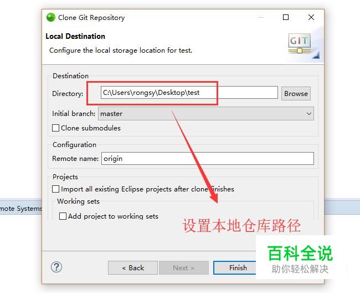Enable the Clone submodules checkbox
This screenshot has width=360, height=293.
coord(55,128)
